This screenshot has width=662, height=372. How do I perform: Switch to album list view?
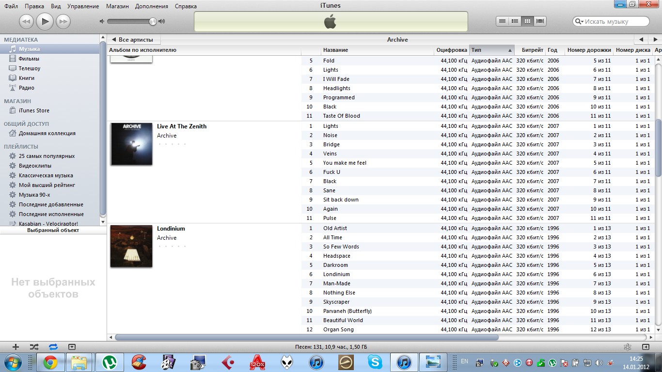pyautogui.click(x=515, y=21)
